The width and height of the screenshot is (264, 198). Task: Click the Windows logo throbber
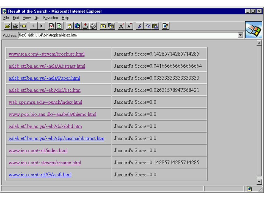click(254, 30)
